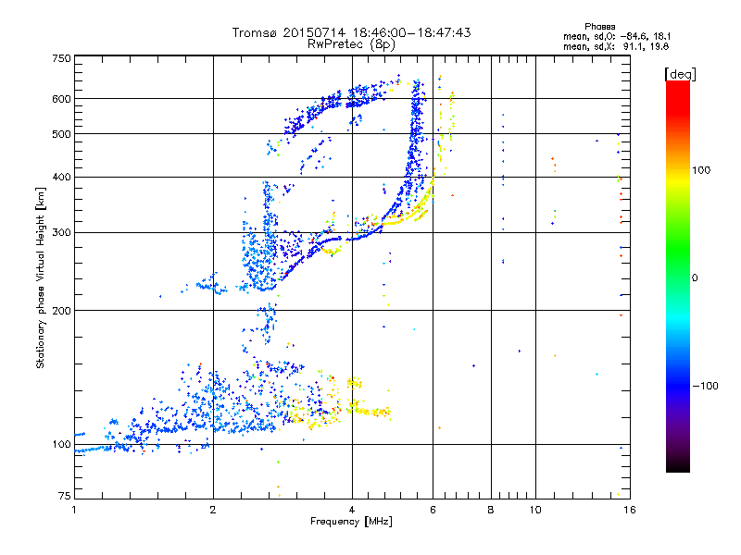Click the y-axis label '300'
Image resolution: width=741 pixels, height=555 pixels.
coord(61,233)
